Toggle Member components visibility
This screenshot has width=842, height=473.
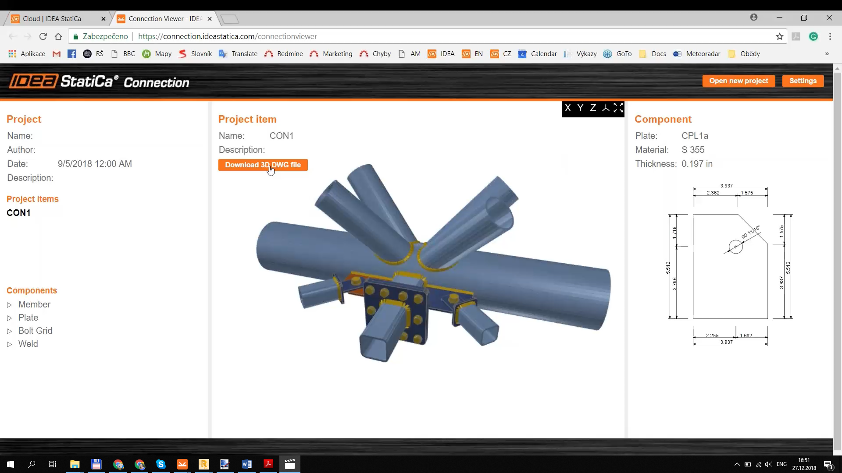click(x=10, y=304)
